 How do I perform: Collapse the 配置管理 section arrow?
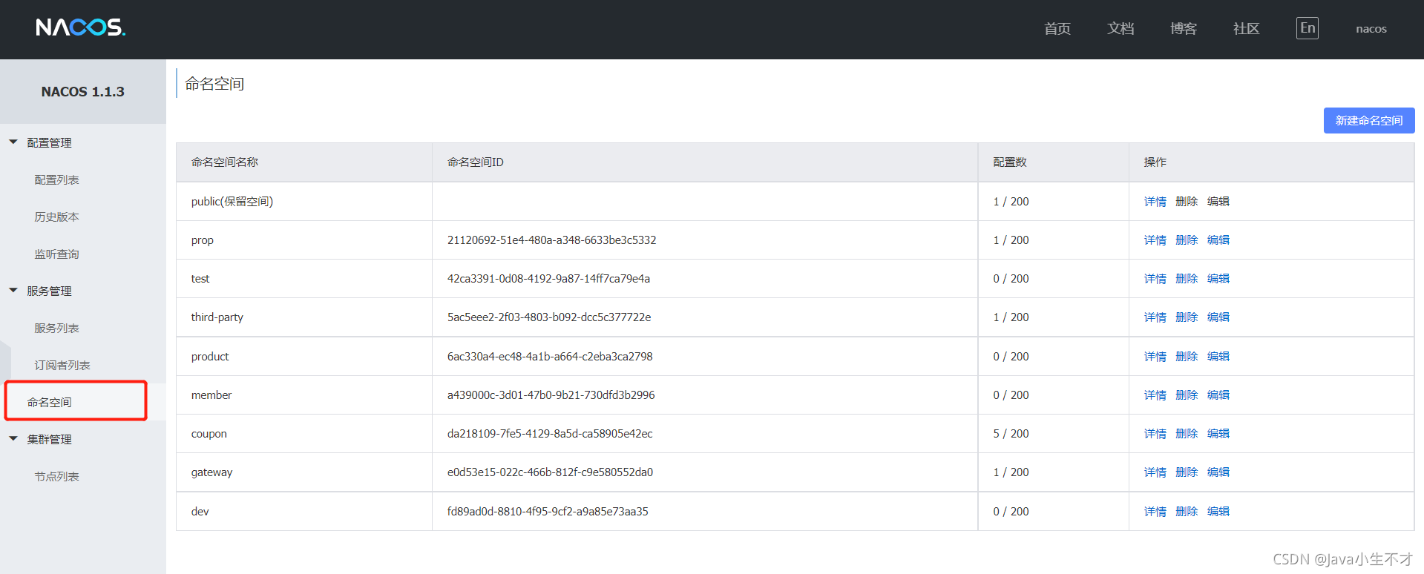pyautogui.click(x=13, y=142)
